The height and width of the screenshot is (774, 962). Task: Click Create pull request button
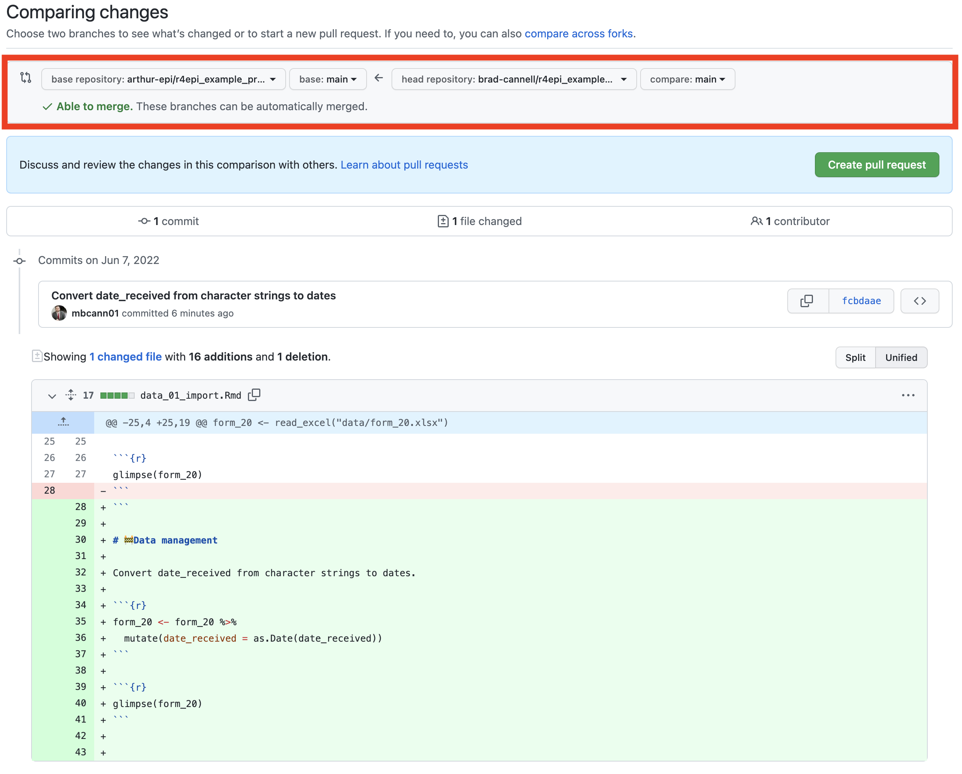[x=876, y=165]
